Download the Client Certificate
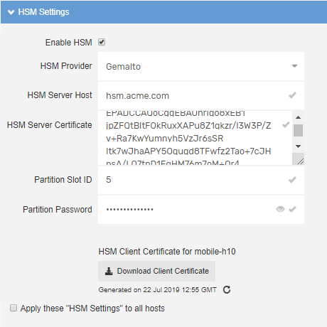 (x=156, y=271)
